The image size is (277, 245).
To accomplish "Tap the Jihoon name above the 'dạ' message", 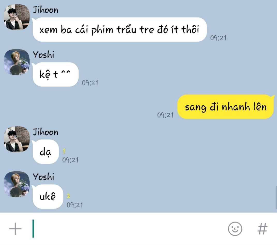I will coord(46,132).
